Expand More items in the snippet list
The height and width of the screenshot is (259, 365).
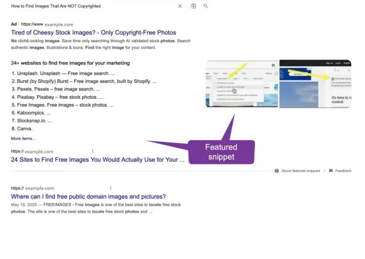click(23, 139)
